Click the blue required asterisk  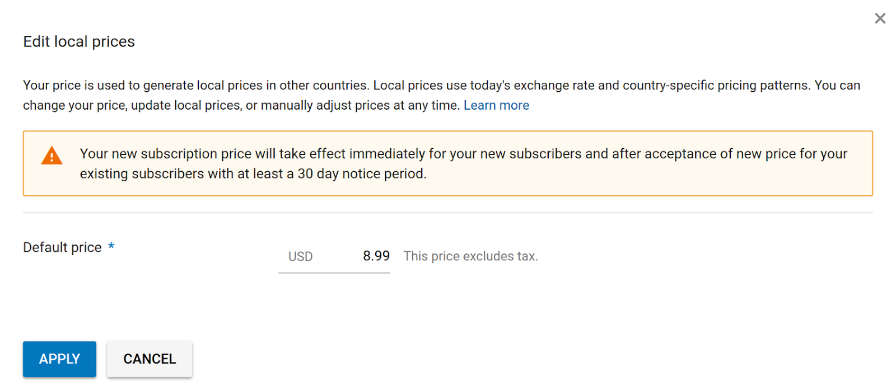click(111, 246)
